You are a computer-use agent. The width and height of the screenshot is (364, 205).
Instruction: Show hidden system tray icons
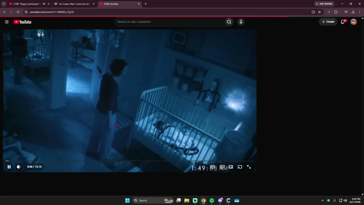point(322,200)
